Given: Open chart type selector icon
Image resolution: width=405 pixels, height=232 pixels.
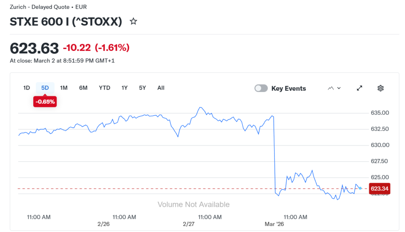Looking at the screenshot, I should click(331, 88).
